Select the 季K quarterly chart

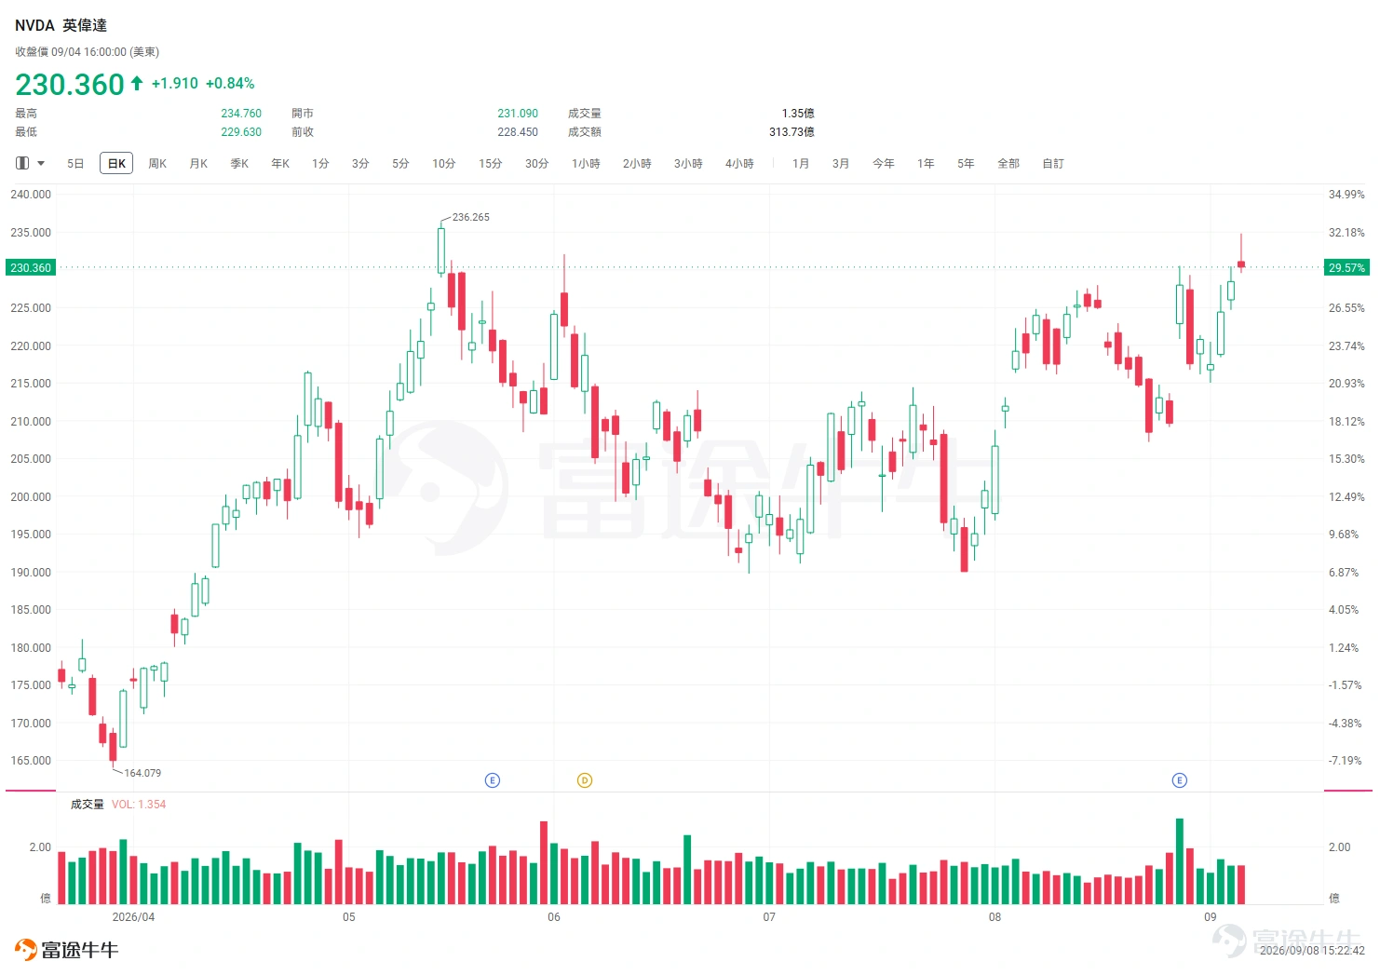coord(239,164)
